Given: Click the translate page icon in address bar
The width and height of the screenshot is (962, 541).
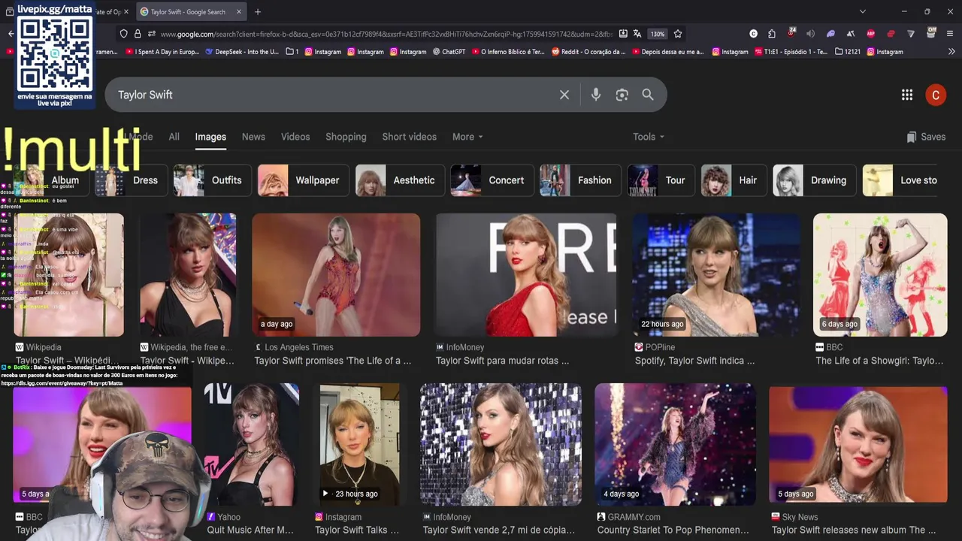Looking at the screenshot, I should [x=637, y=34].
